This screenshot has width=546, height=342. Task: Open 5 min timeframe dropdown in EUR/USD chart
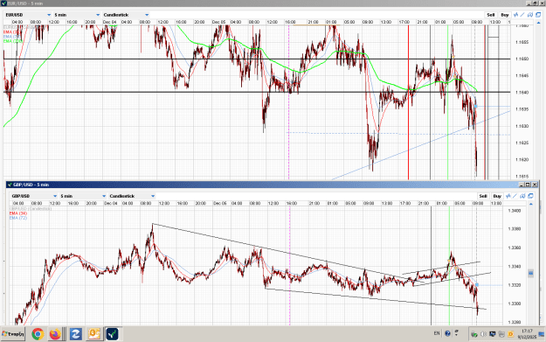77,15
